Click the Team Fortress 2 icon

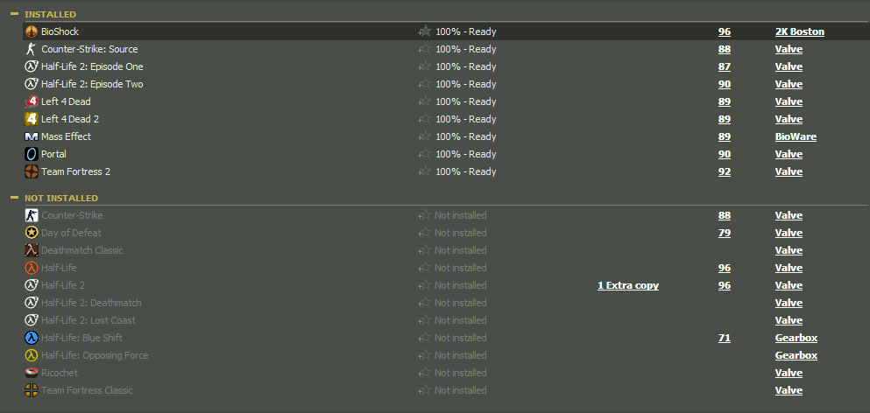(x=32, y=171)
